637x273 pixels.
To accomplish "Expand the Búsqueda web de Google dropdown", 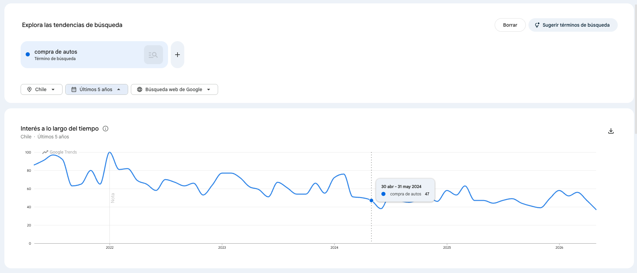I will (x=174, y=89).
